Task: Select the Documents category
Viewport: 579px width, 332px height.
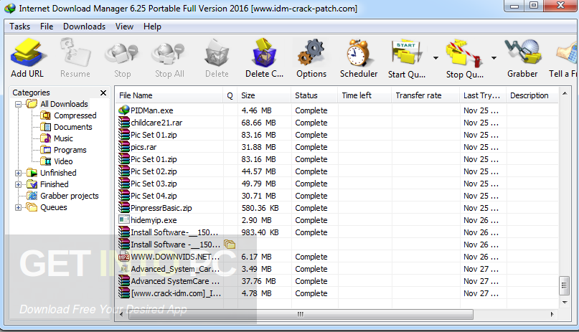Action: (72, 127)
